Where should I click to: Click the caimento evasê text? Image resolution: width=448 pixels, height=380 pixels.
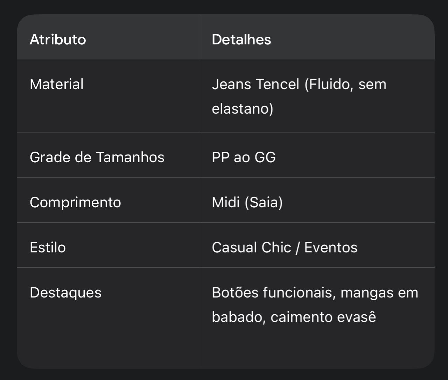pyautogui.click(x=323, y=317)
